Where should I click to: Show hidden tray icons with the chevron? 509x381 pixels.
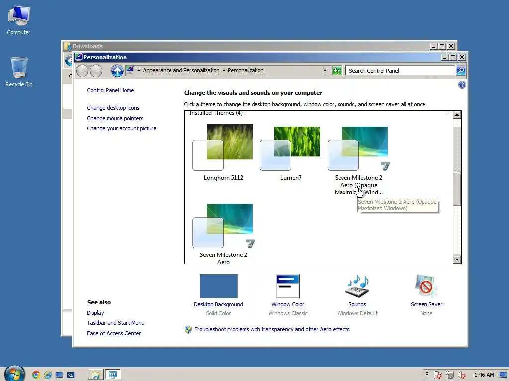pos(427,374)
